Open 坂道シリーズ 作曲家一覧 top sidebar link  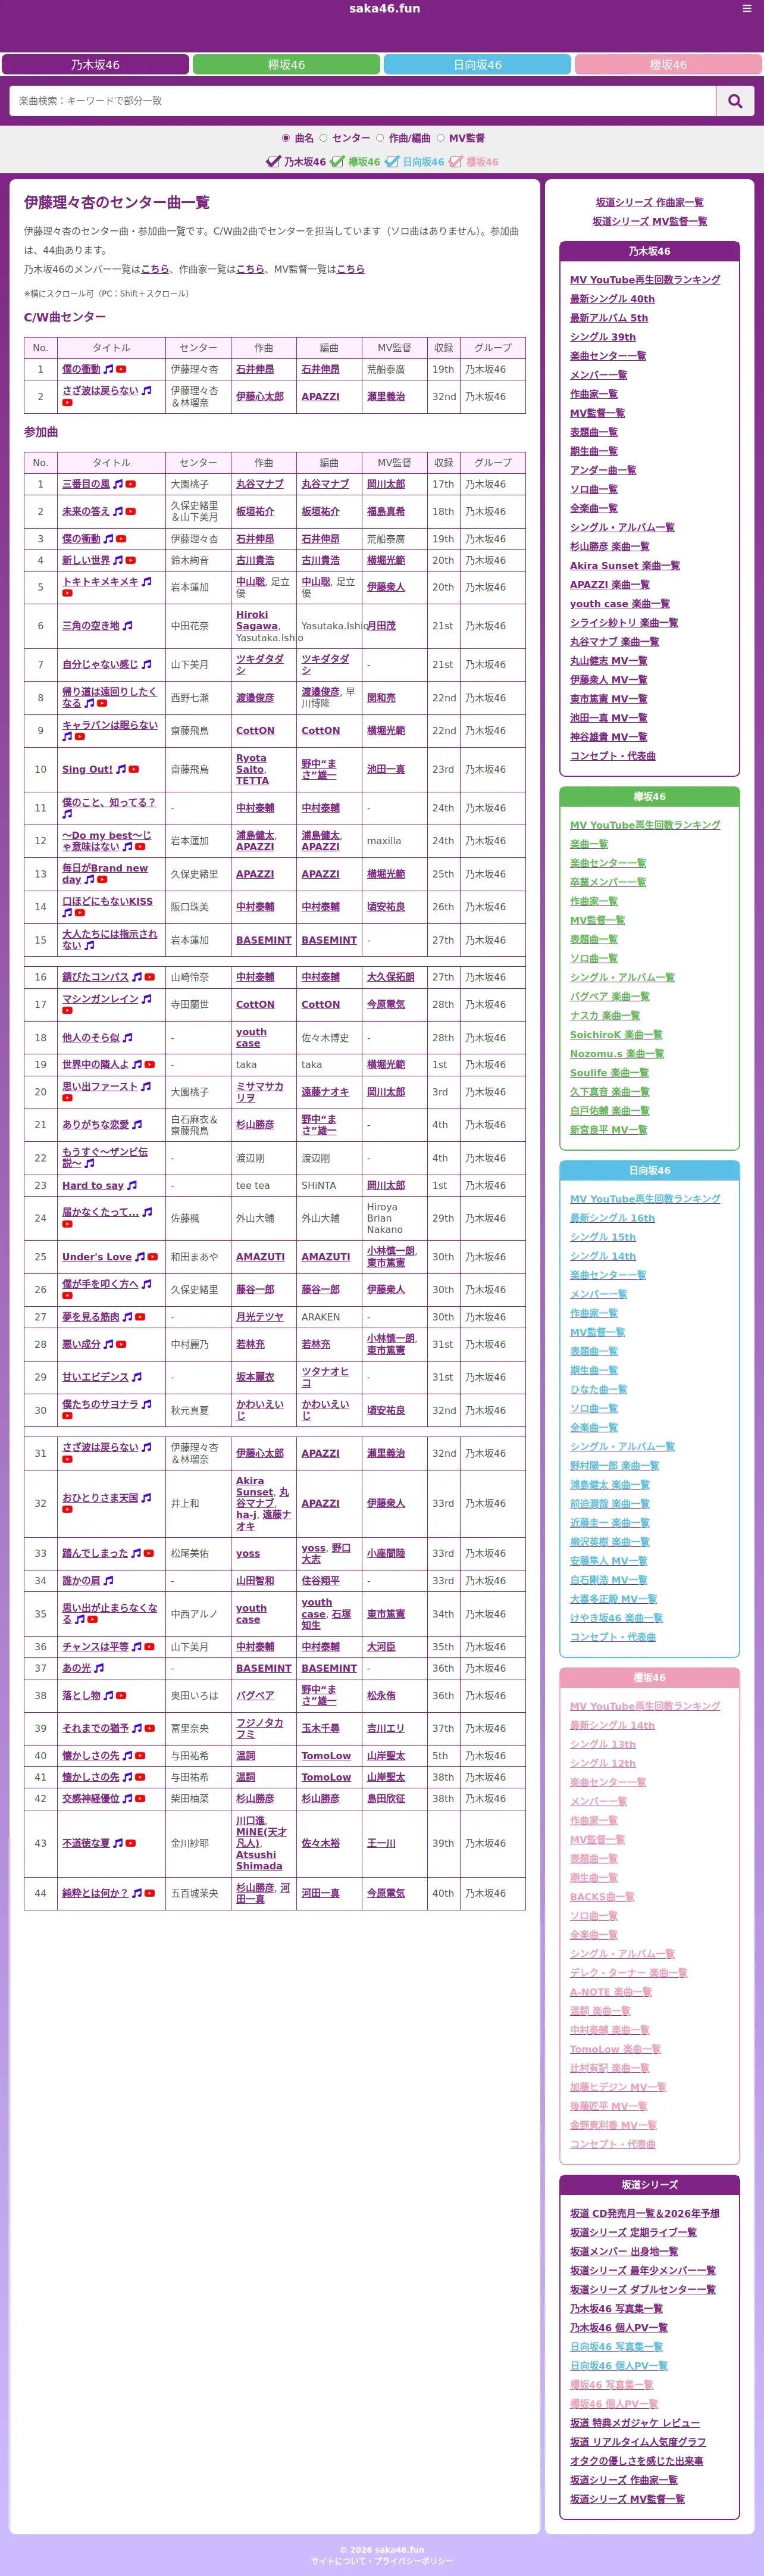[x=649, y=202]
